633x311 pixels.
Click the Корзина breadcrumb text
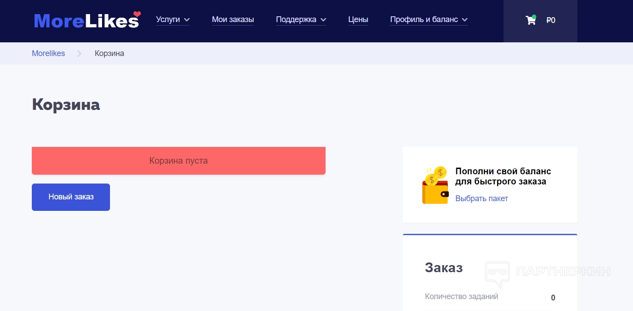coord(110,53)
